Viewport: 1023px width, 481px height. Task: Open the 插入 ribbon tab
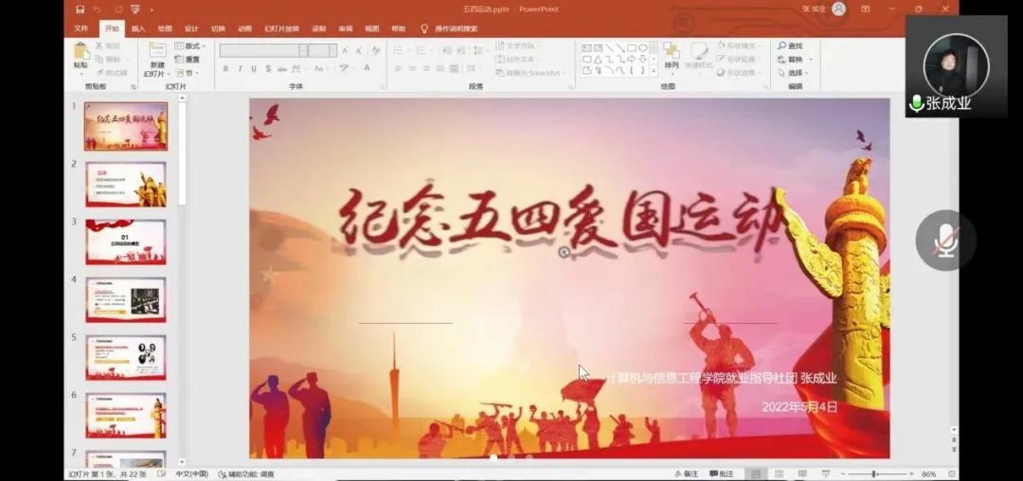(138, 28)
